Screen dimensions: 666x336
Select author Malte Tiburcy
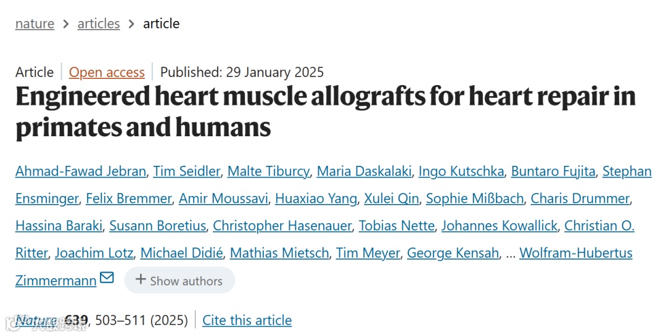[x=268, y=171]
